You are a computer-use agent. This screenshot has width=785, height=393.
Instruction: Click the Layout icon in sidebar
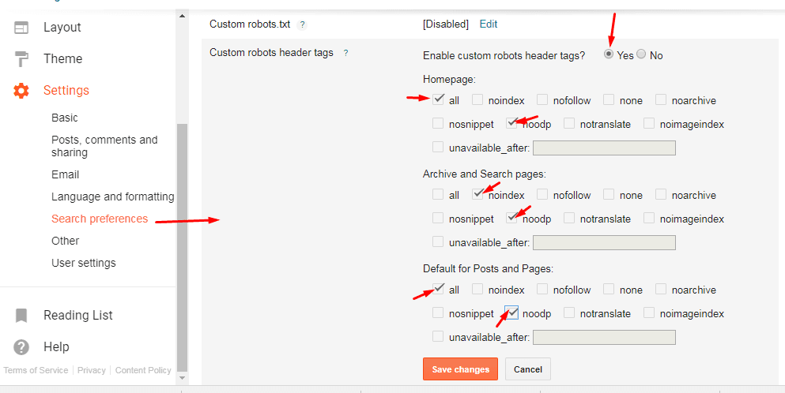point(21,28)
